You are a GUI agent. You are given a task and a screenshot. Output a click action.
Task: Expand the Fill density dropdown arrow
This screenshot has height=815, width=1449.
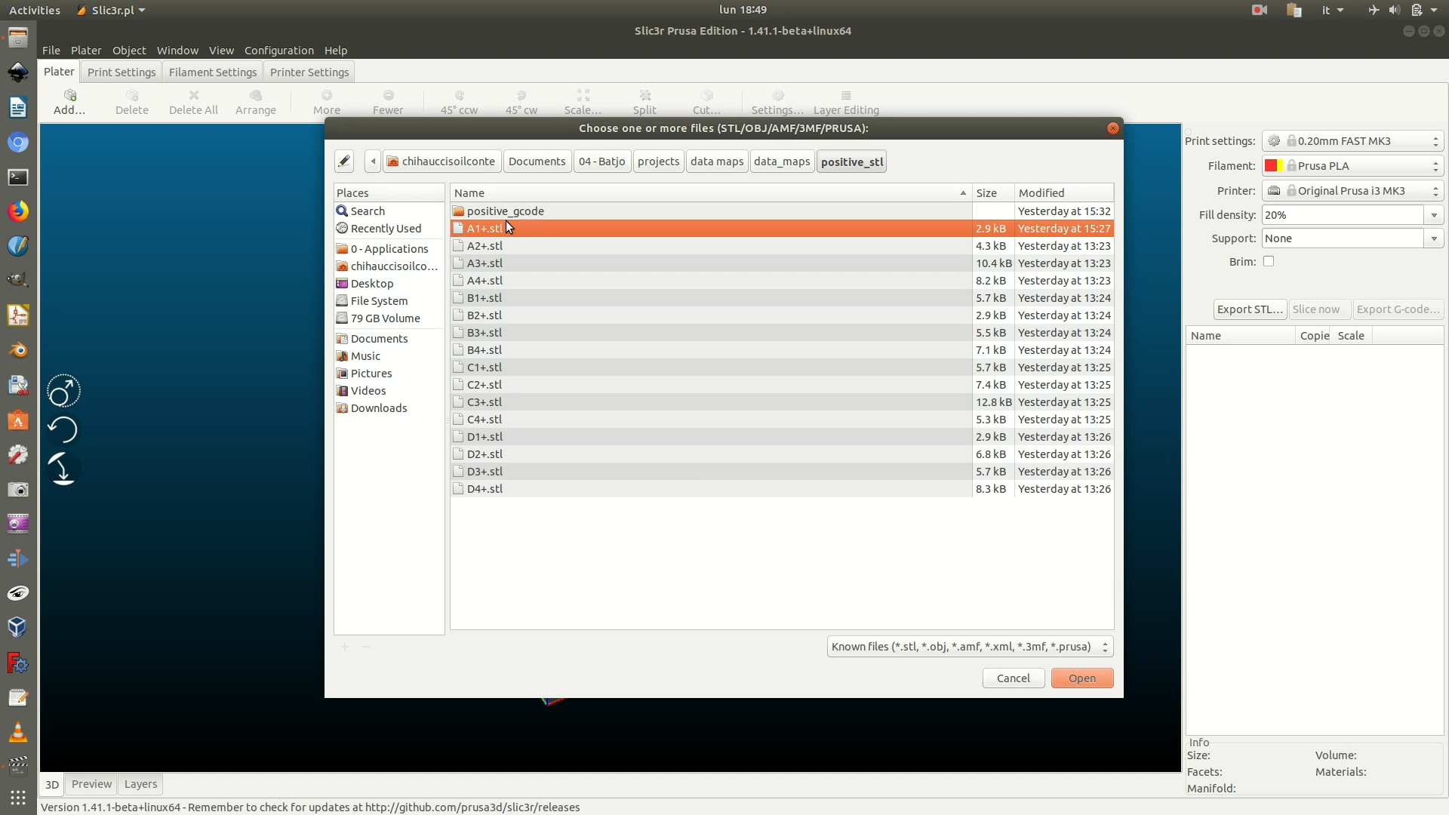pyautogui.click(x=1434, y=215)
